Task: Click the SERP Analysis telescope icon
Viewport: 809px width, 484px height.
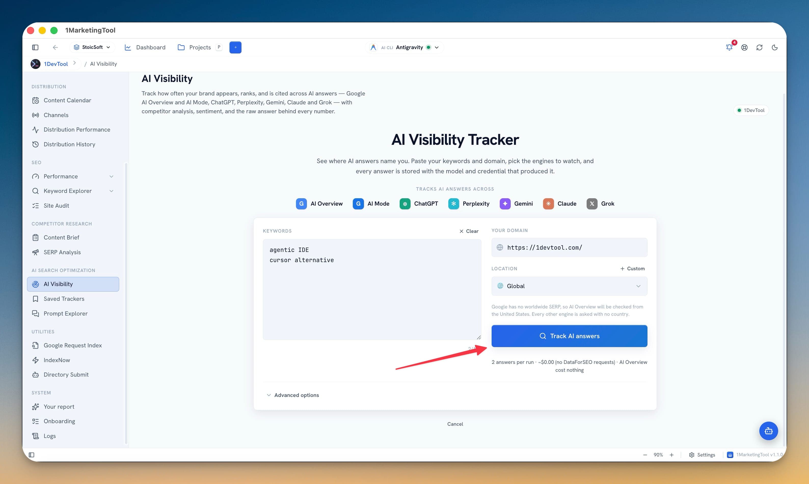Action: coord(36,252)
